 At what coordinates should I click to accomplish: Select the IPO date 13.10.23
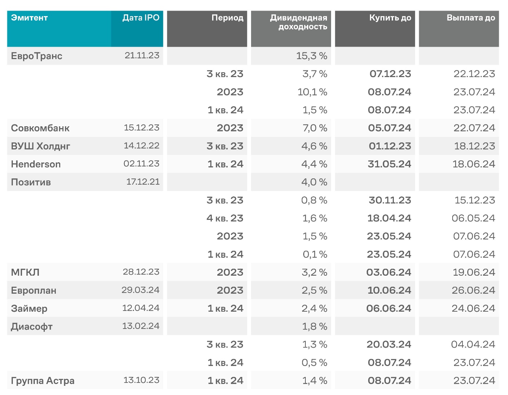142,380
